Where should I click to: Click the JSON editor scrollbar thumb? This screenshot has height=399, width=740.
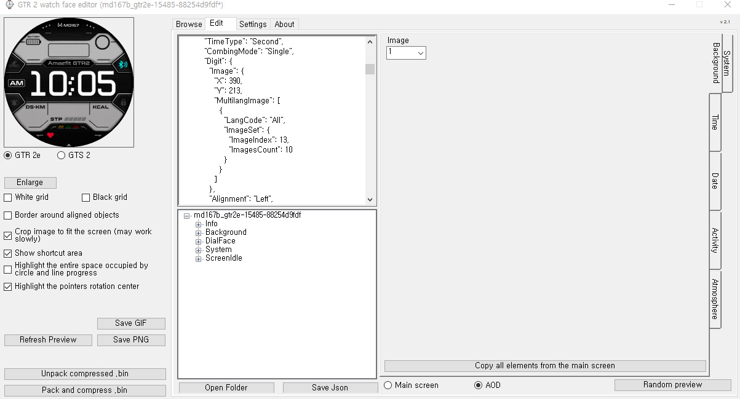(x=370, y=69)
